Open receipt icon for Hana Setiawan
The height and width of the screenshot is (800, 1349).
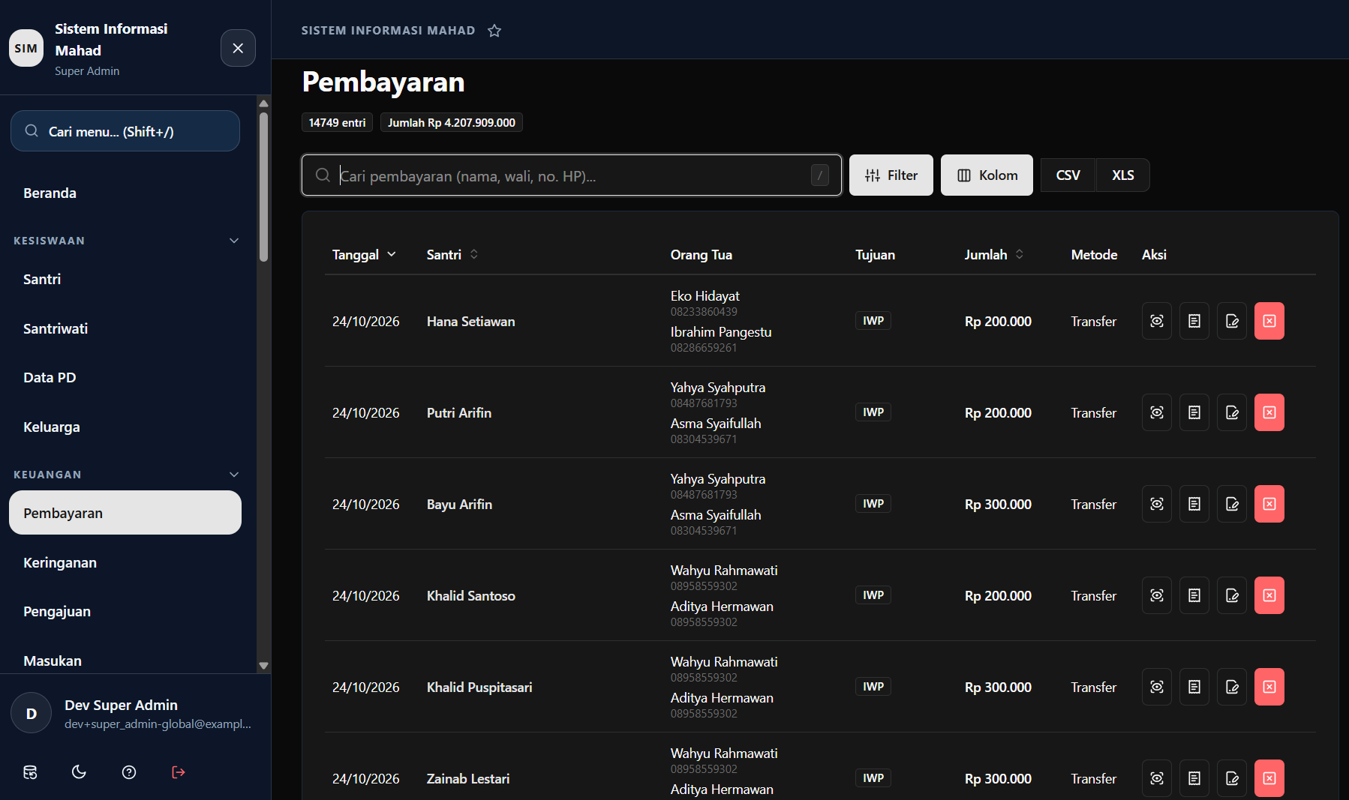point(1194,321)
